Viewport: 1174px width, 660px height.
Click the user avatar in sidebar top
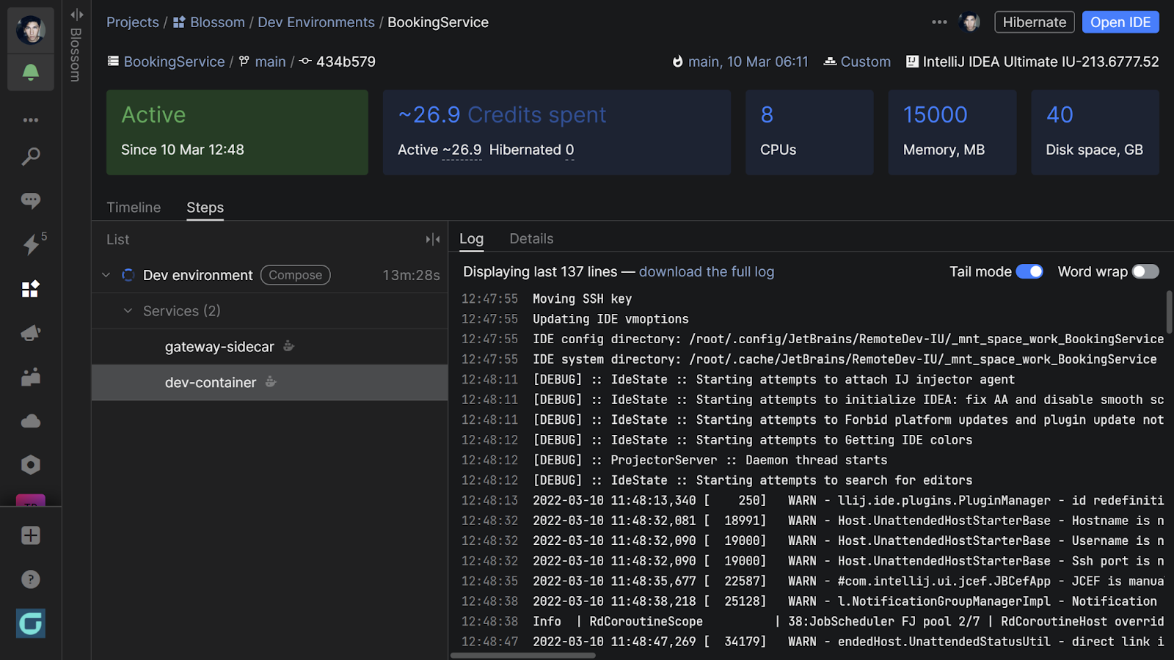pos(31,30)
